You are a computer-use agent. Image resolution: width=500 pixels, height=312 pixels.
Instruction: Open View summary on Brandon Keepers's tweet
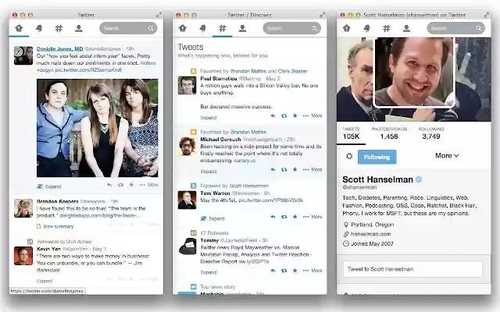pos(55,226)
